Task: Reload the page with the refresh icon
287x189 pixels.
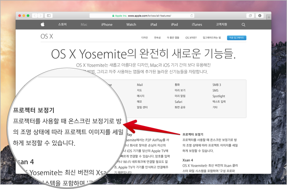Action: [x=192, y=16]
